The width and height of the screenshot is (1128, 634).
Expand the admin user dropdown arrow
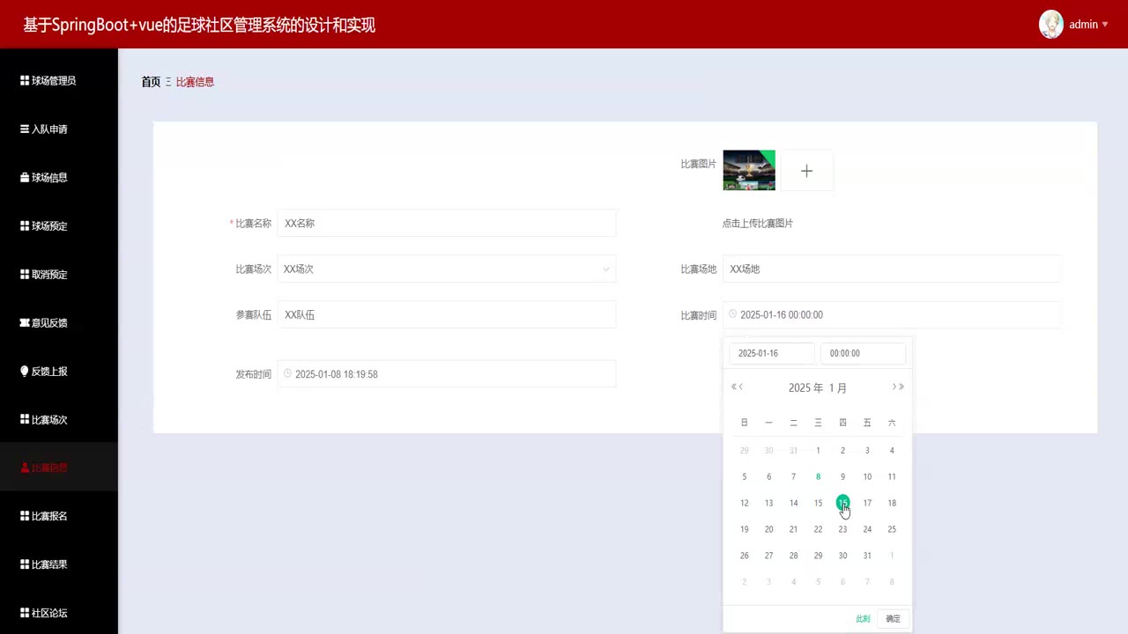coord(1105,25)
